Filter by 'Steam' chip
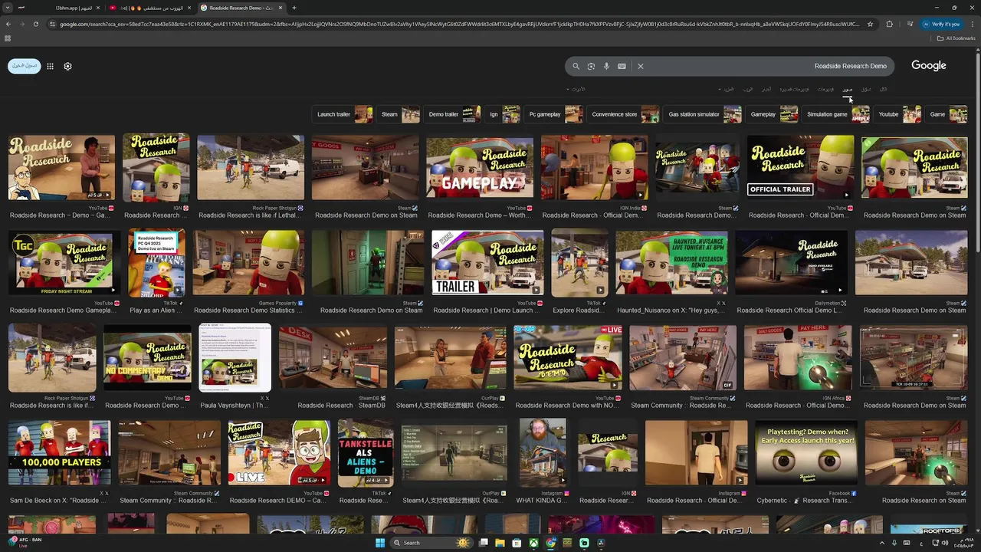981x552 pixels. pyautogui.click(x=399, y=114)
